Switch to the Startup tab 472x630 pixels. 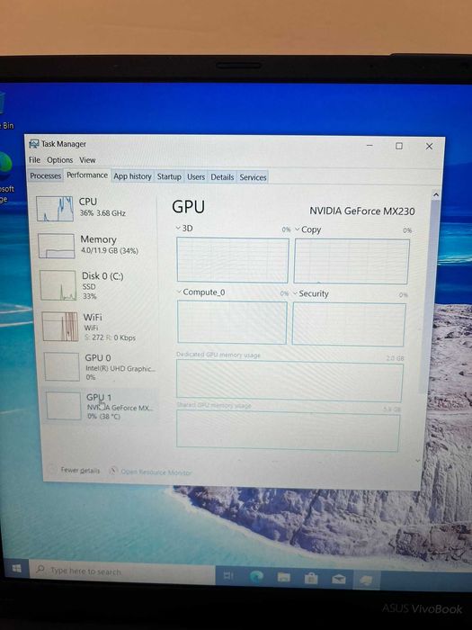pos(169,176)
